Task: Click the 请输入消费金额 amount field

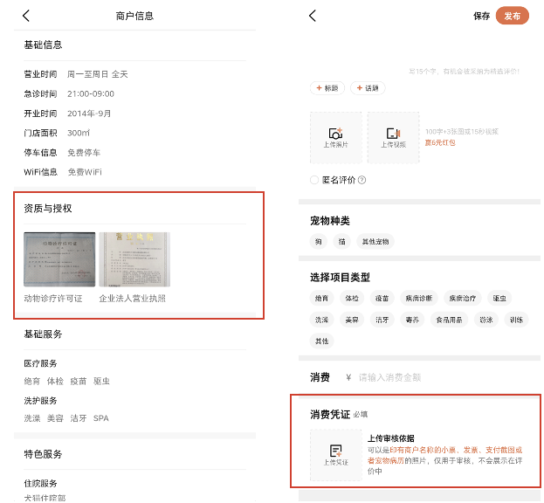Action: click(x=437, y=377)
